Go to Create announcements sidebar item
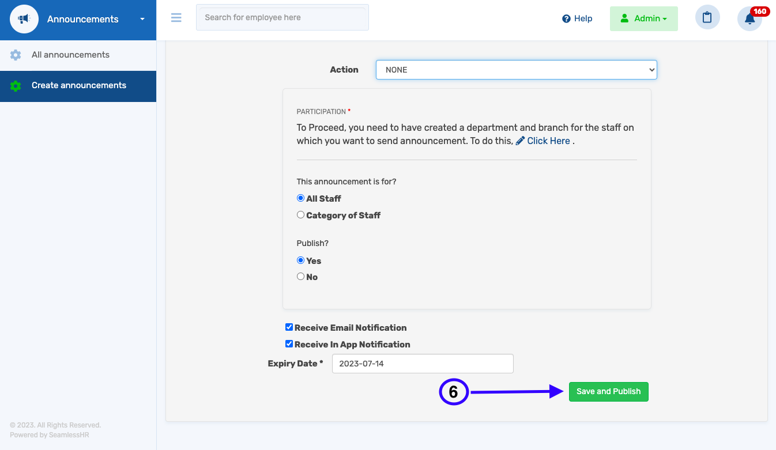776x450 pixels. click(x=78, y=85)
